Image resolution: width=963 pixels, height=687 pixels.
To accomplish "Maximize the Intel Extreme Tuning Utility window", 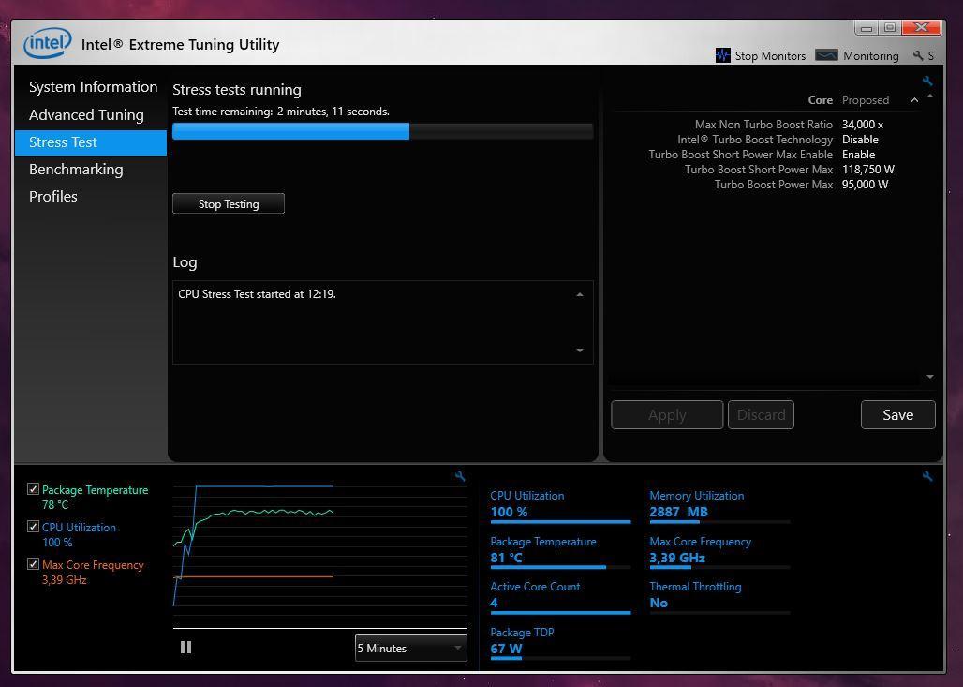I will pyautogui.click(x=889, y=28).
